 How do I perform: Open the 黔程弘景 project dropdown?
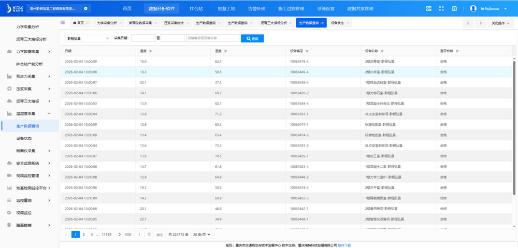coord(88,38)
